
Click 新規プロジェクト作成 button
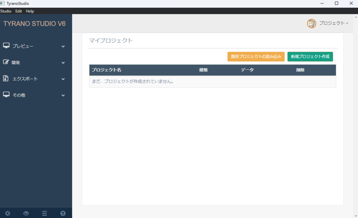310,57
